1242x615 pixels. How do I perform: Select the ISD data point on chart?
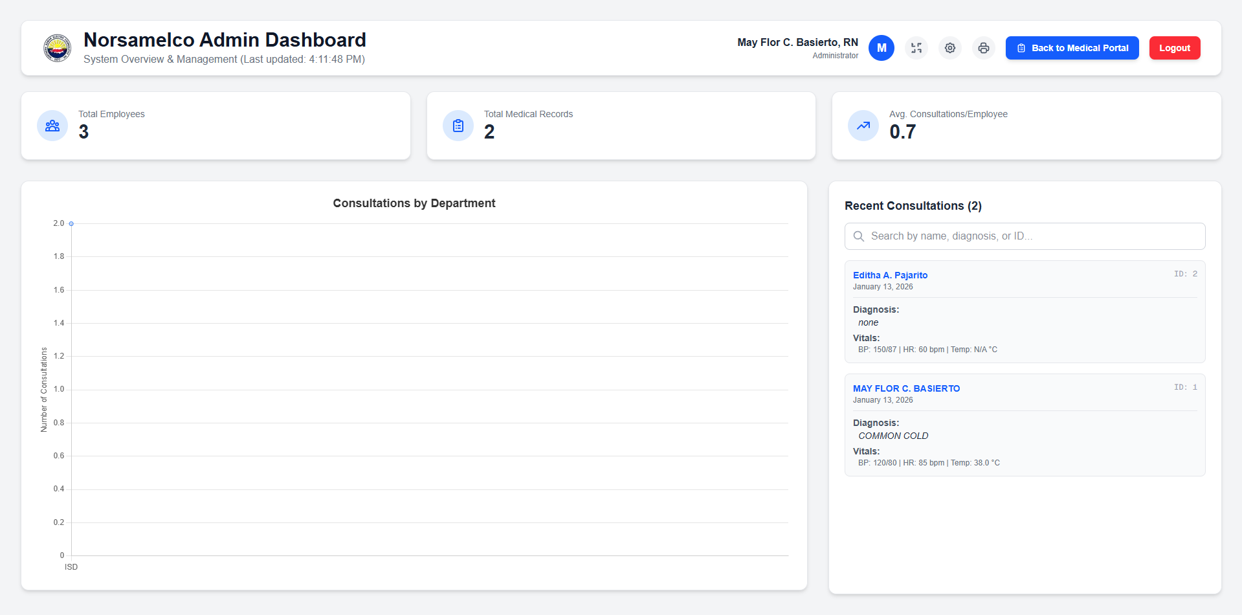click(71, 223)
